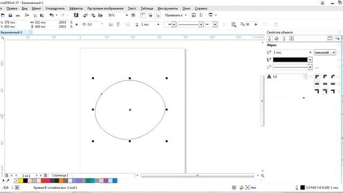Select mitered corners option
This screenshot has width=343, height=193.
coord(317,77)
